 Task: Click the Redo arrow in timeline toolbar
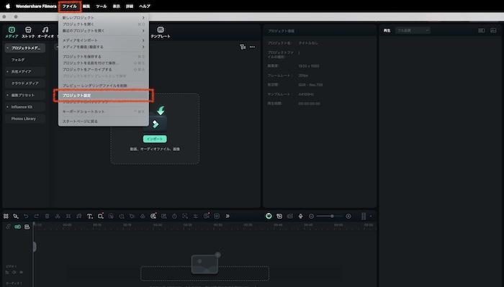[x=36, y=217]
